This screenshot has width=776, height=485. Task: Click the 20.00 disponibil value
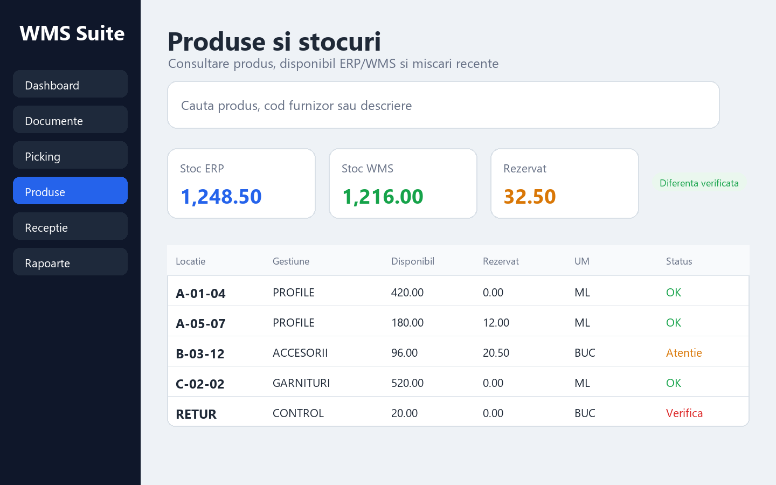pyautogui.click(x=405, y=413)
